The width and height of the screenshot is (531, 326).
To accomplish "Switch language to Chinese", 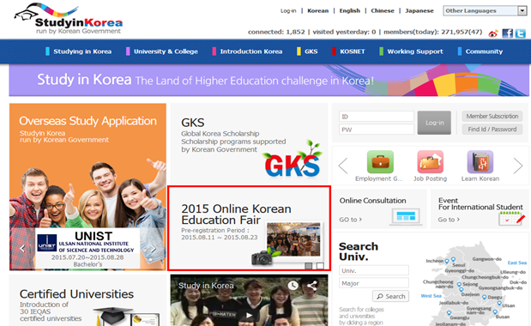I will pos(383,11).
